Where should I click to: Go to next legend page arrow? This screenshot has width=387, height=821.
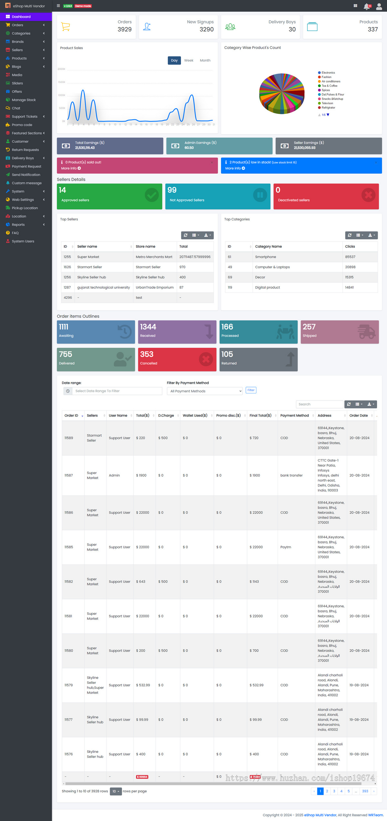(x=328, y=115)
